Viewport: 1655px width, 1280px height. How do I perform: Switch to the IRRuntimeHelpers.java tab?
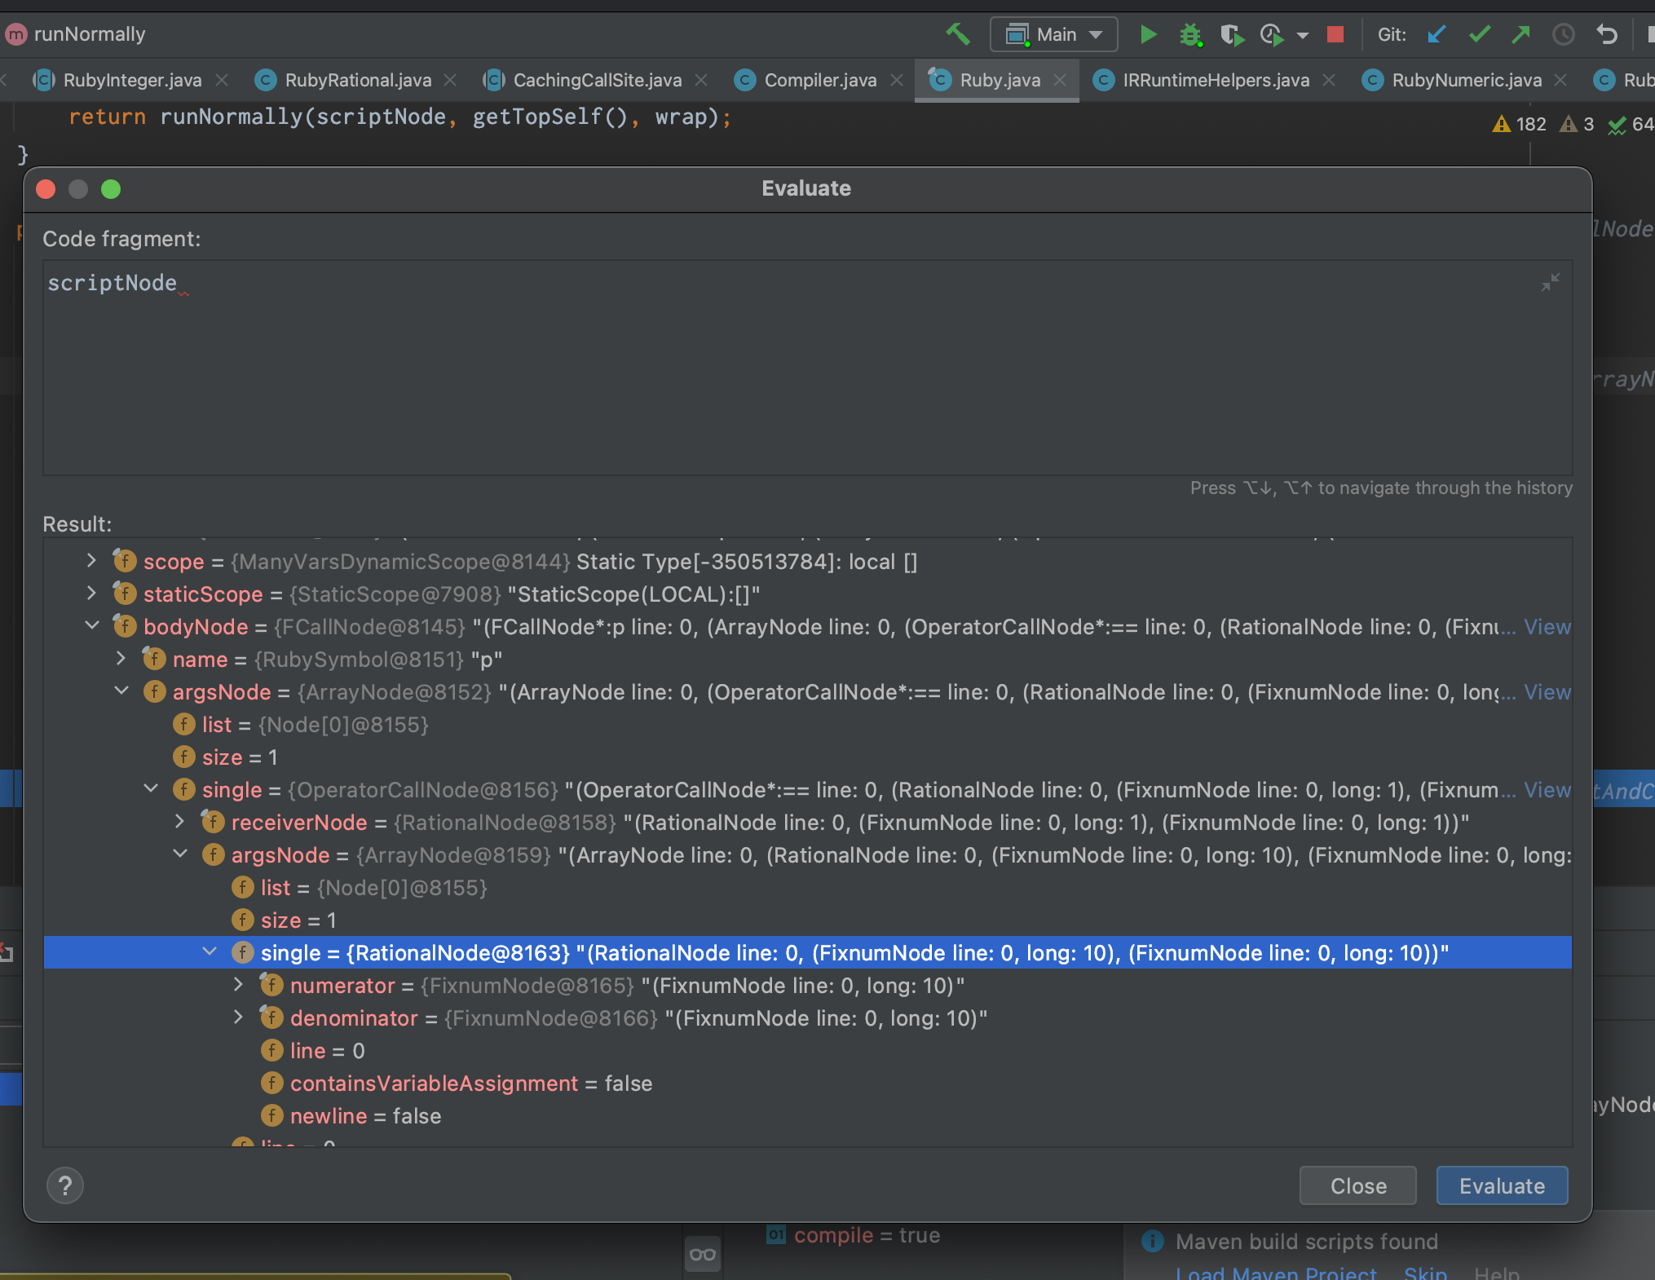pyautogui.click(x=1216, y=80)
